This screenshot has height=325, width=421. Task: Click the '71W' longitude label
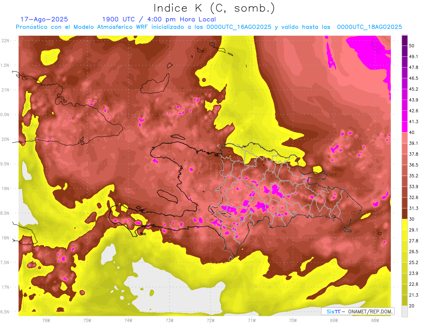click(x=252, y=320)
